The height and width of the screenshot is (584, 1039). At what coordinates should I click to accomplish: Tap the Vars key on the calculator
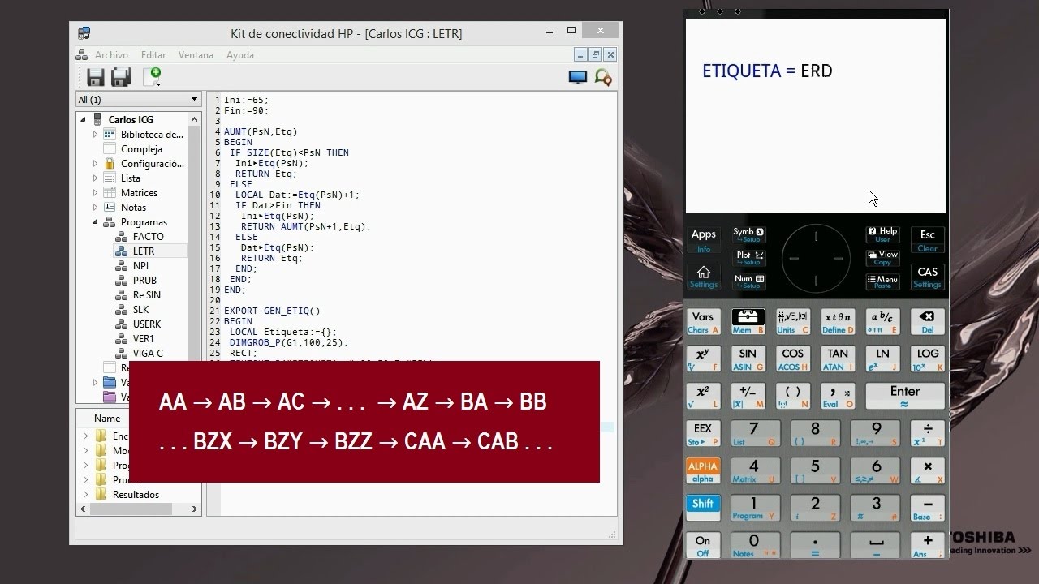703,322
